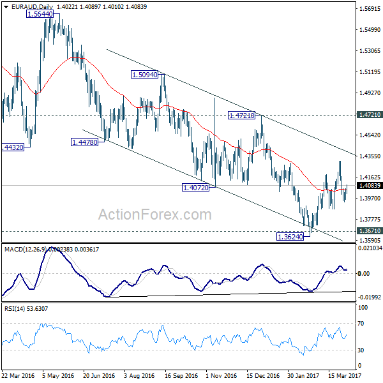The height and width of the screenshot is (383, 383).
Task: Click the MACD -0.01992 scale value
Action: (370, 297)
